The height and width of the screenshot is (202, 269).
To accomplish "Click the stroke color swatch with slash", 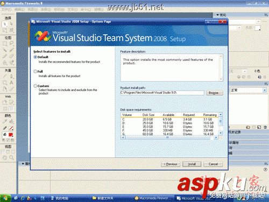I will pyautogui.click(x=11, y=128).
